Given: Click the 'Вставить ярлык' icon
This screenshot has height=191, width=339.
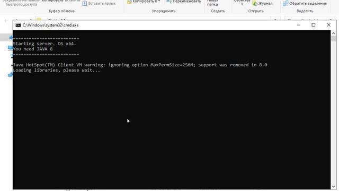Looking at the screenshot, I should (x=85, y=4).
